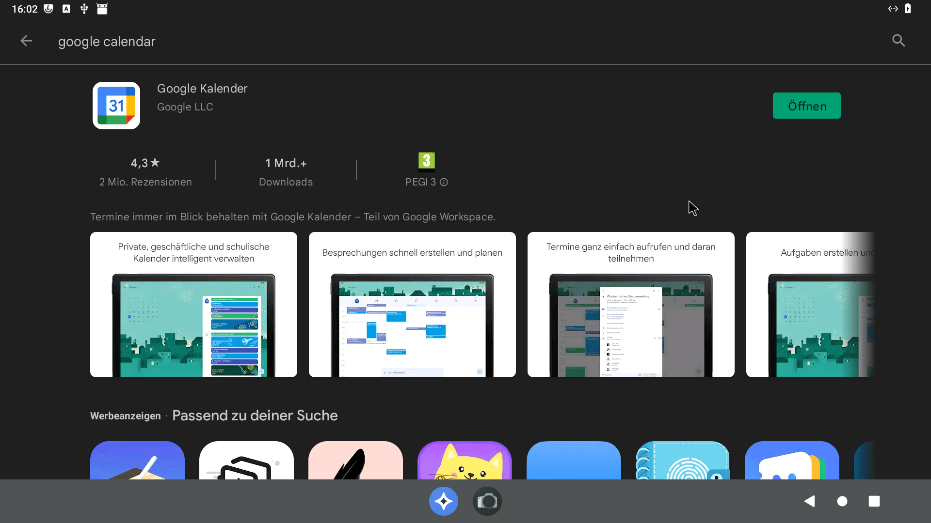The width and height of the screenshot is (931, 523).
Task: Open the ad app with black feather icon
Action: (x=355, y=460)
